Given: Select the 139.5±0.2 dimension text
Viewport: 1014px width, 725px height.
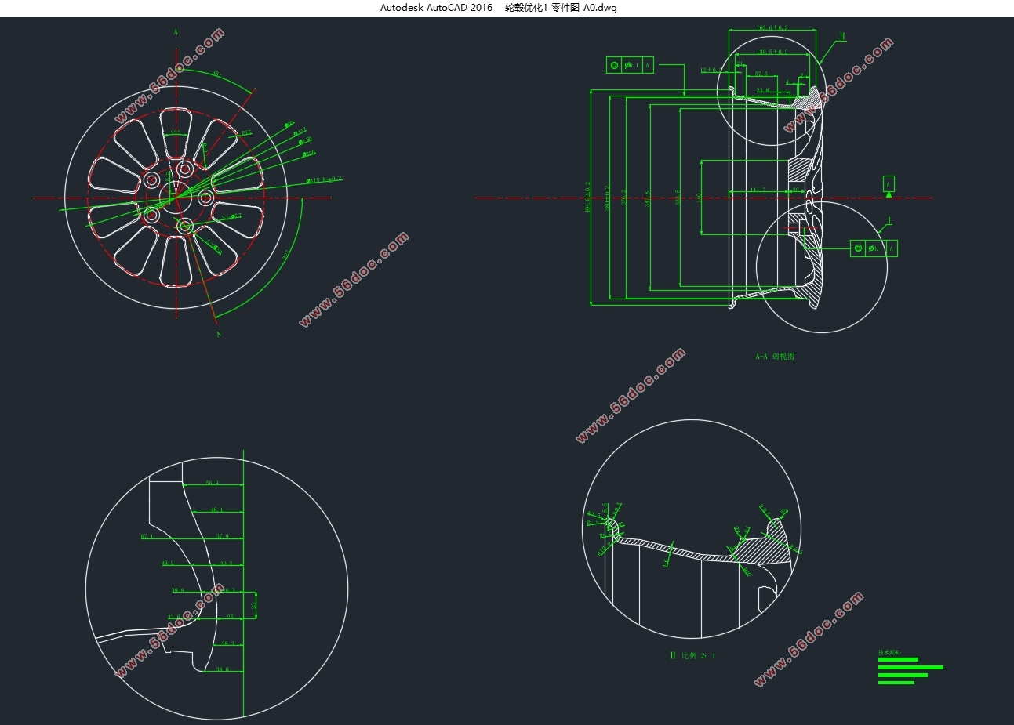Looking at the screenshot, I should 772,52.
